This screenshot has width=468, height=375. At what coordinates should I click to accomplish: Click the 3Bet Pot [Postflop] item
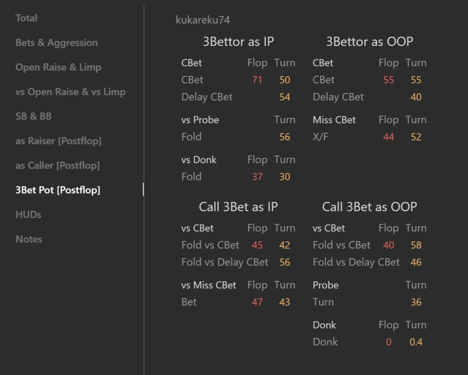click(x=58, y=190)
